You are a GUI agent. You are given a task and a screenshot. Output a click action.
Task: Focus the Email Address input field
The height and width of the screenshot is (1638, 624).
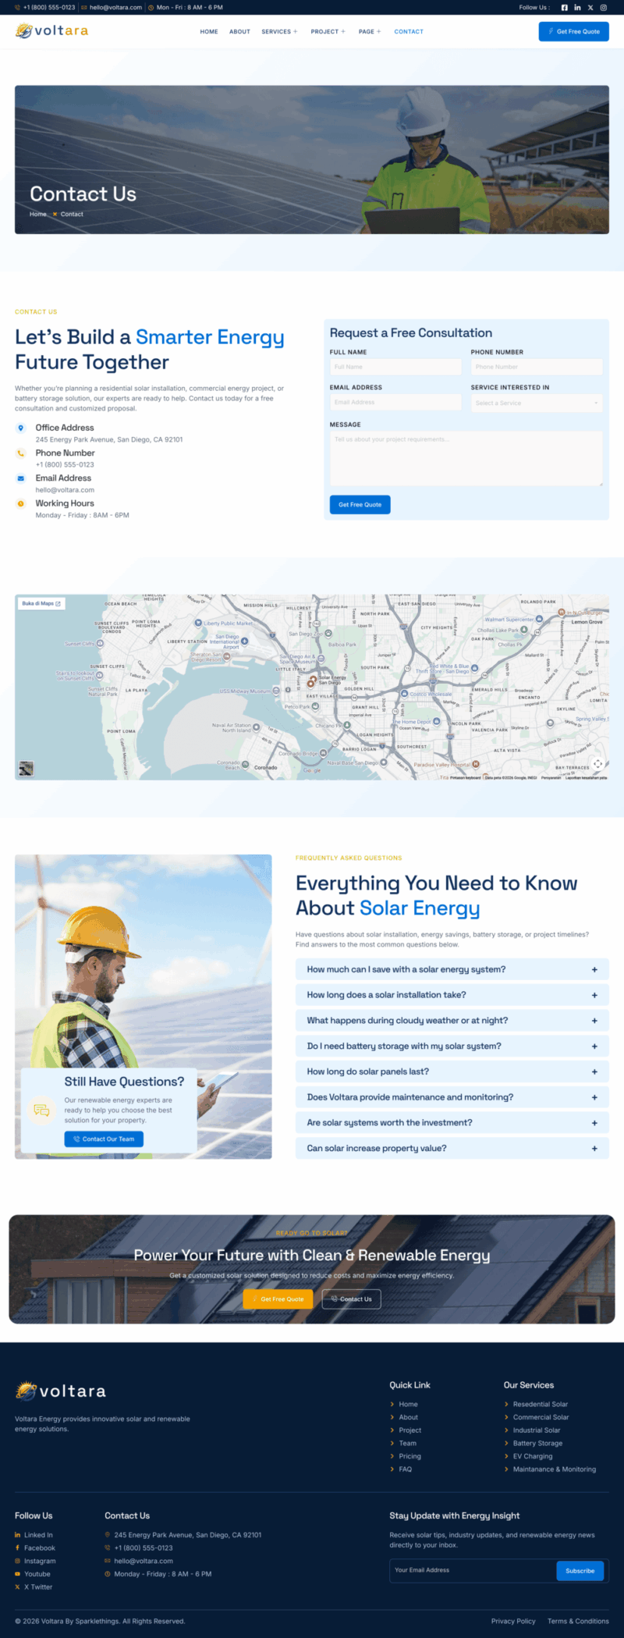click(x=395, y=403)
